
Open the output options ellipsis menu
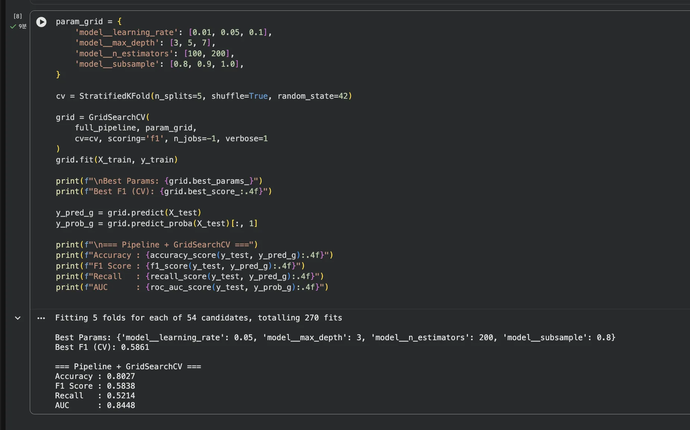coord(41,318)
